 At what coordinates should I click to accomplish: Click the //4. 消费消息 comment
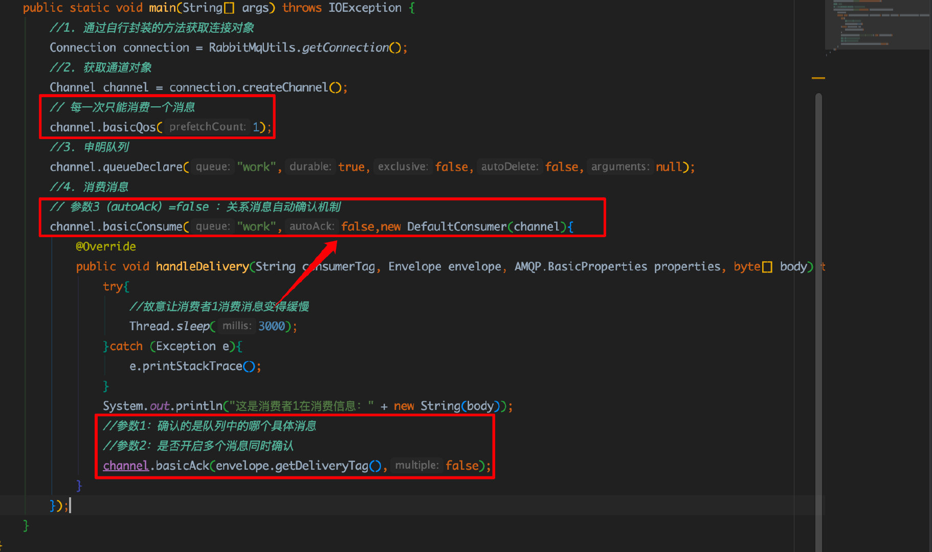[x=89, y=187]
